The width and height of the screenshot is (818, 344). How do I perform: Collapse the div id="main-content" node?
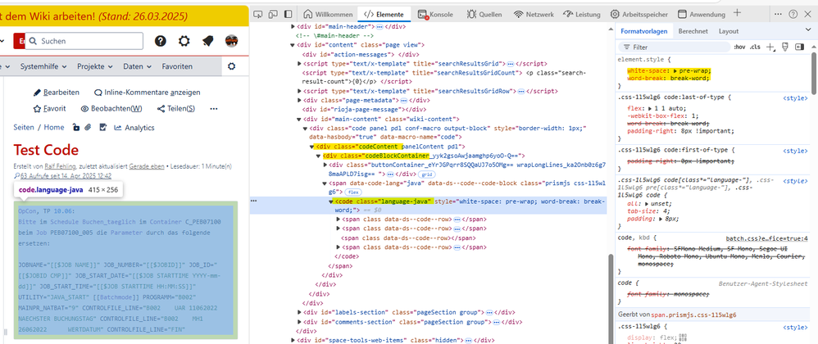(299, 120)
